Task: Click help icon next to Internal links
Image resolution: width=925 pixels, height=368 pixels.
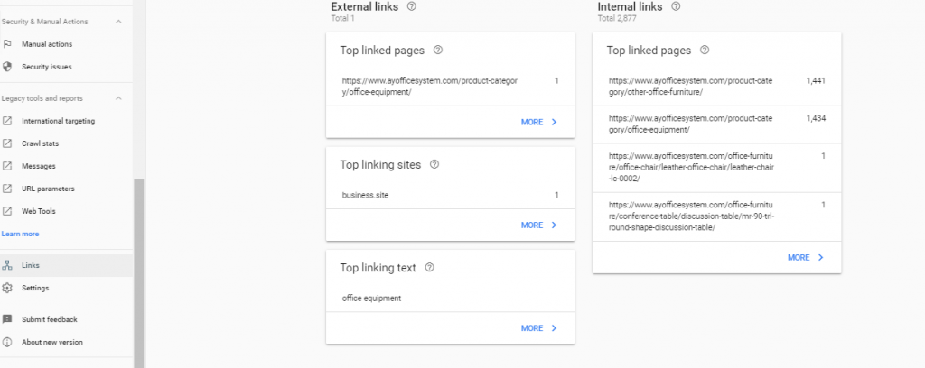Action: pos(677,6)
